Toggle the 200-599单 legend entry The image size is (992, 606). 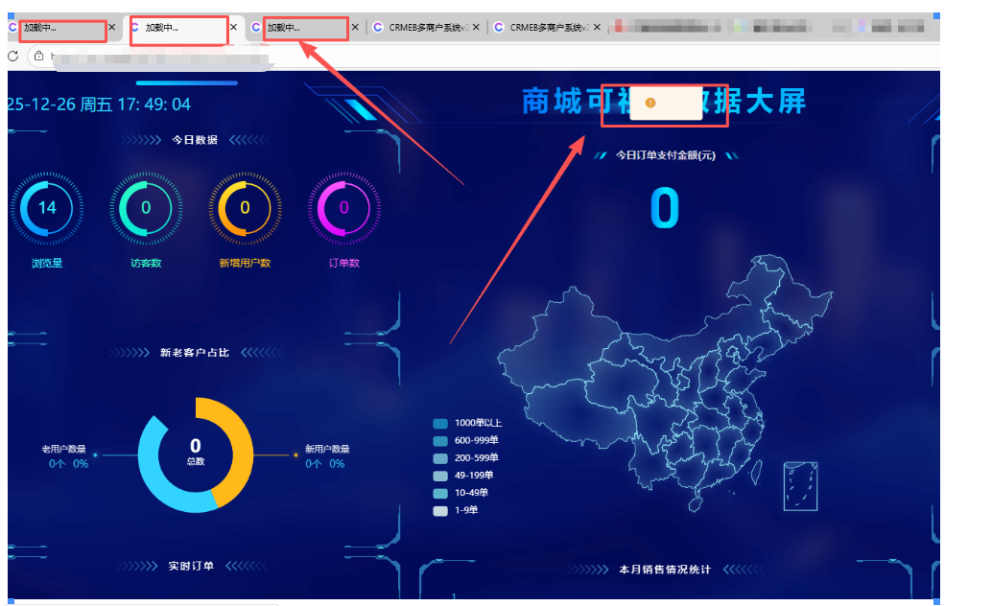coord(465,458)
